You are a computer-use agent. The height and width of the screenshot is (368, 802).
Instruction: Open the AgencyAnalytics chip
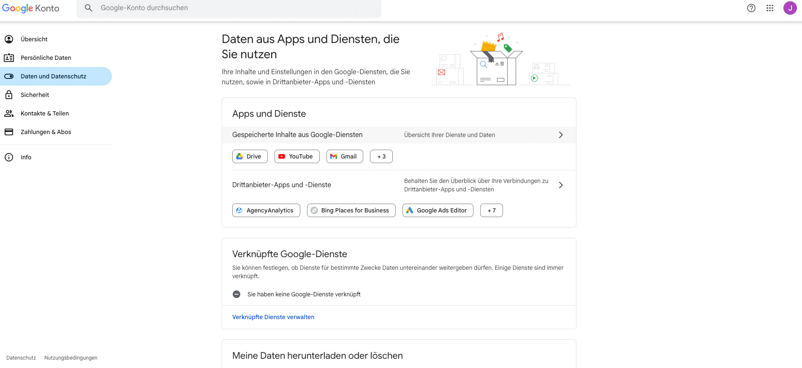pyautogui.click(x=266, y=210)
